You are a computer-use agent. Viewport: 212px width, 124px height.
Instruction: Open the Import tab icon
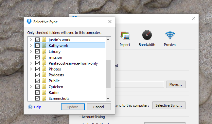[125, 35]
